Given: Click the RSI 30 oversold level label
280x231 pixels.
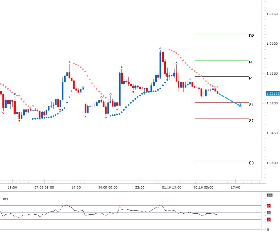Looking at the screenshot, I should (x=269, y=220).
